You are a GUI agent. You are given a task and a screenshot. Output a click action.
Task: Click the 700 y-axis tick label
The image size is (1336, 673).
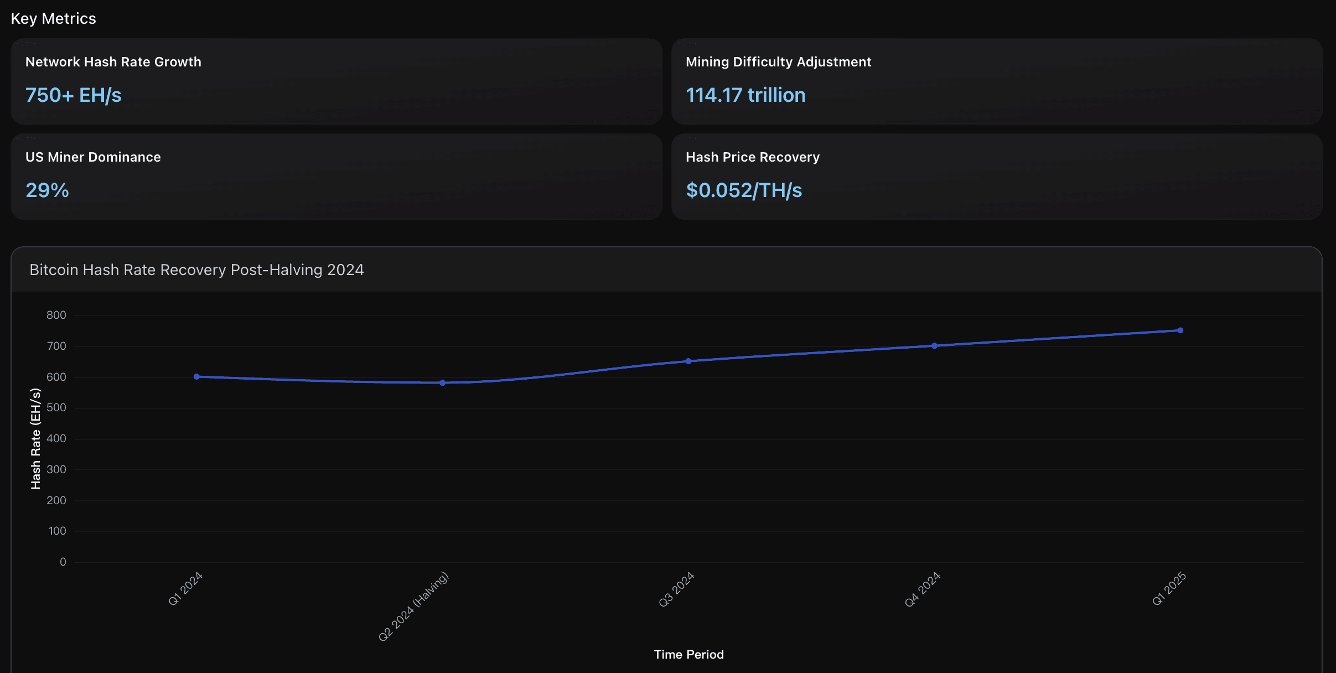pos(56,346)
